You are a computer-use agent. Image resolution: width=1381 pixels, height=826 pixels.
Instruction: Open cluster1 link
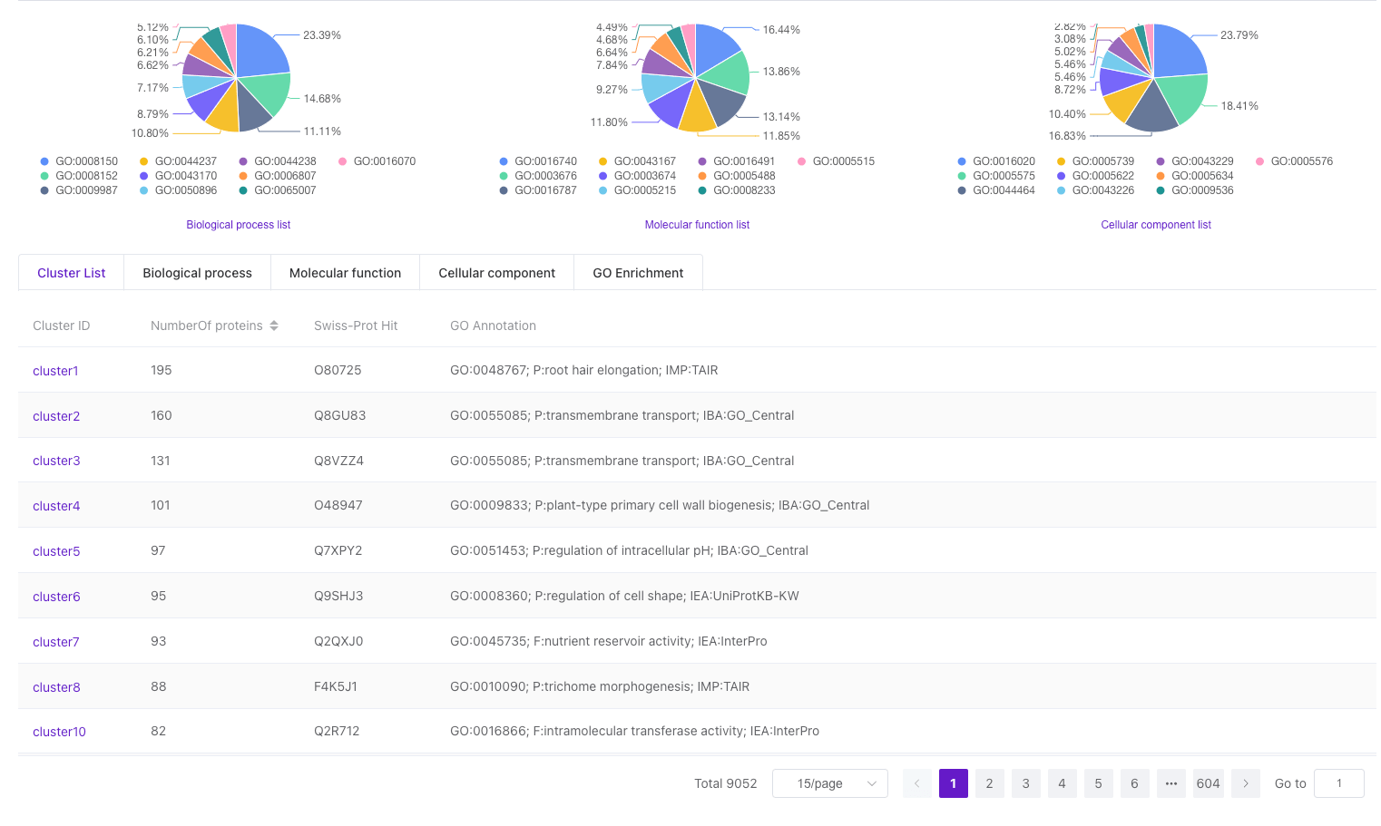tap(55, 371)
